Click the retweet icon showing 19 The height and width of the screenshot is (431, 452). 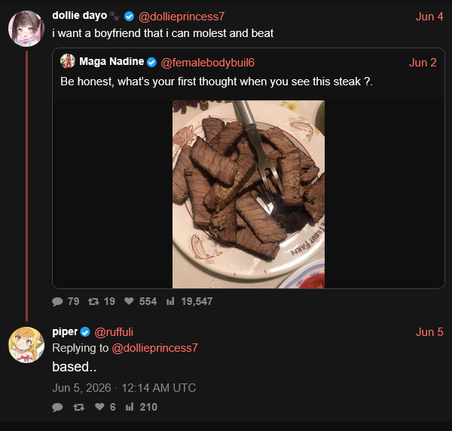[x=93, y=302]
